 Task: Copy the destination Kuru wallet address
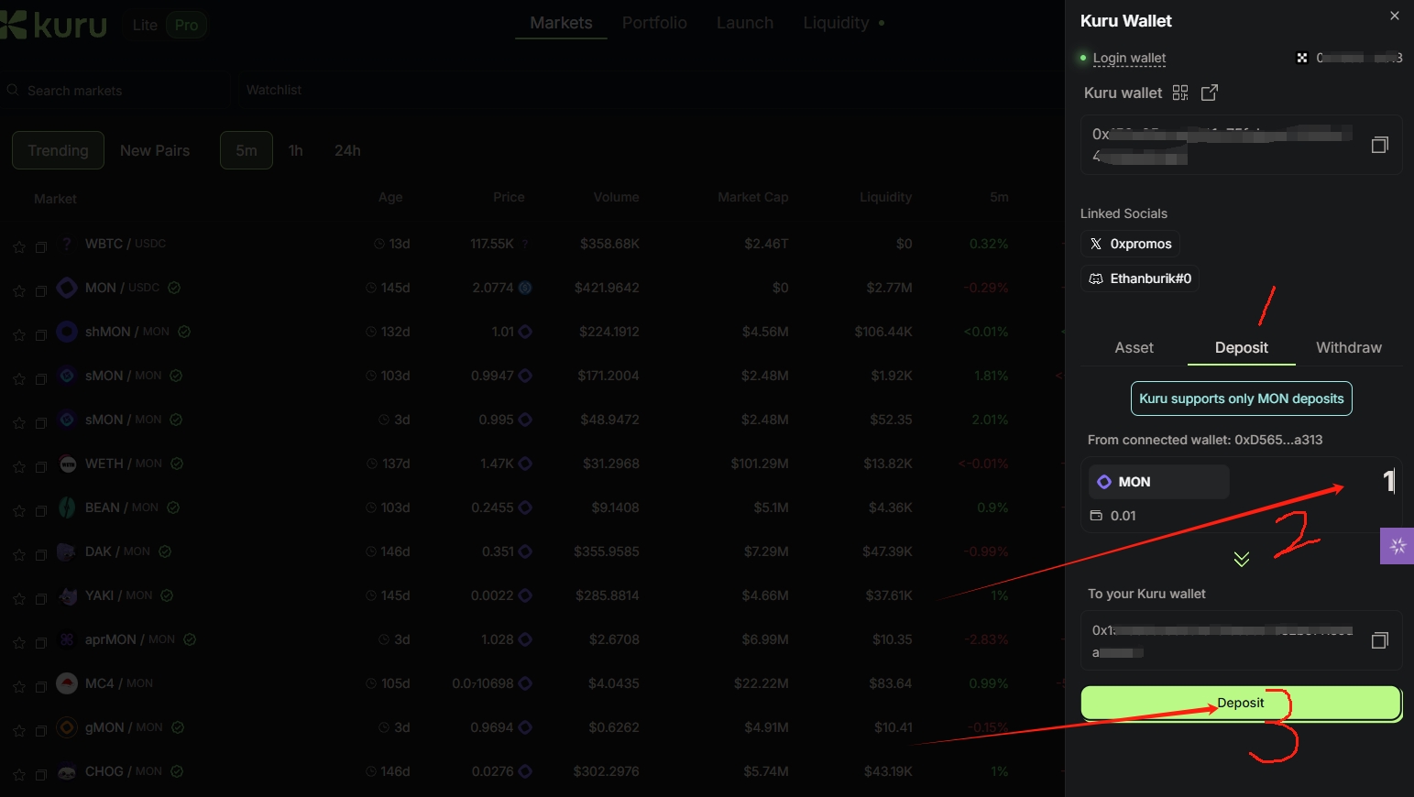1379,640
